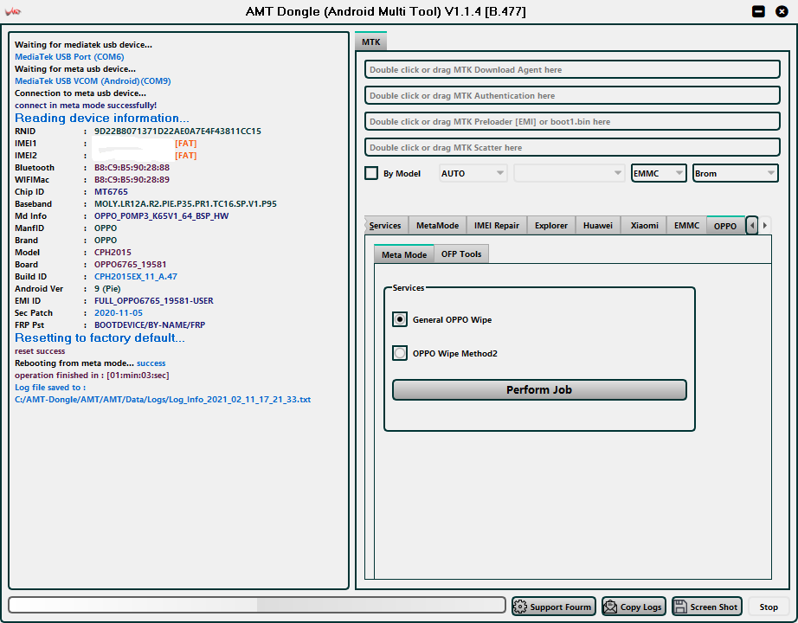Viewport: 798px width, 623px height.
Task: Click the Bluetooth address B8:C9:B5:90:28:88
Action: [132, 168]
